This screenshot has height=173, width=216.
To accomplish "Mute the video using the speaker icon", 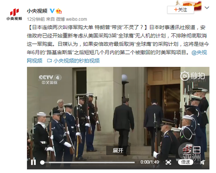I will 202,162.
